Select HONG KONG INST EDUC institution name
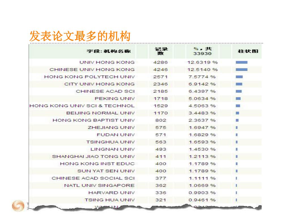Viewport: 290px width, 217px height. tap(97, 164)
